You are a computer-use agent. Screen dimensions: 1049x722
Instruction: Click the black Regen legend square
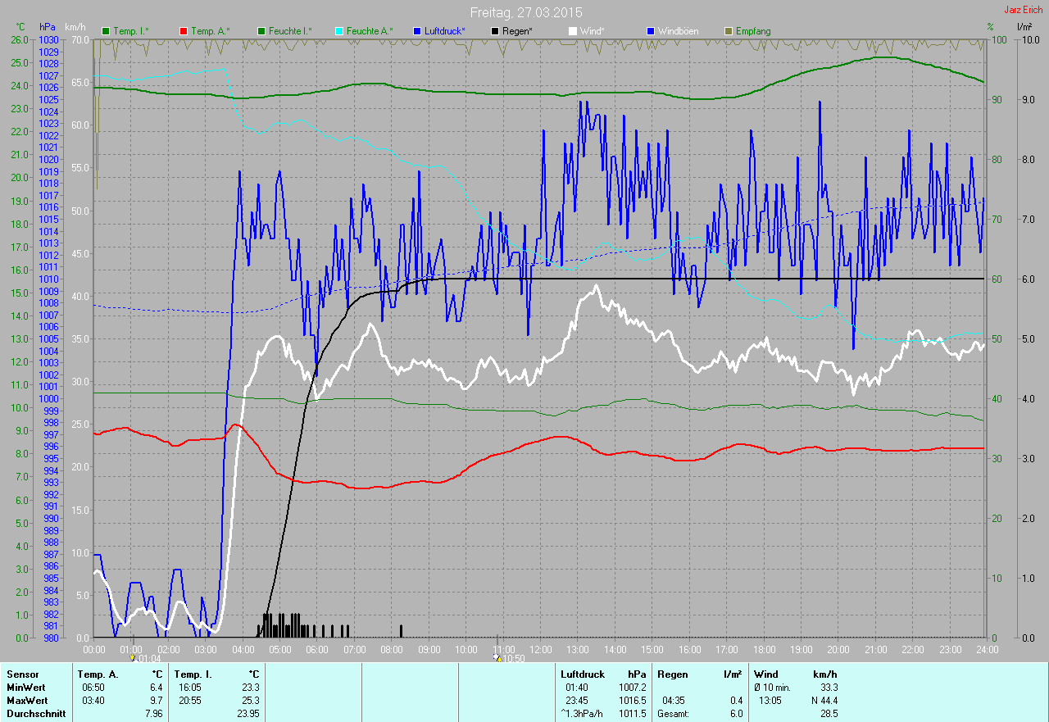coord(495,31)
